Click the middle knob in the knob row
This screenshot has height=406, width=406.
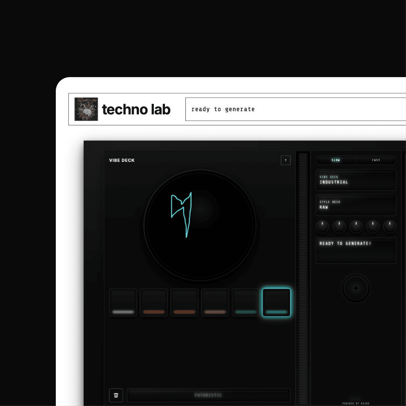point(356,227)
